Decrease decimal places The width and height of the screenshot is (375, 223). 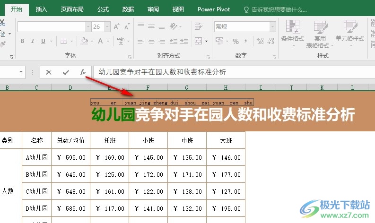click(x=270, y=41)
